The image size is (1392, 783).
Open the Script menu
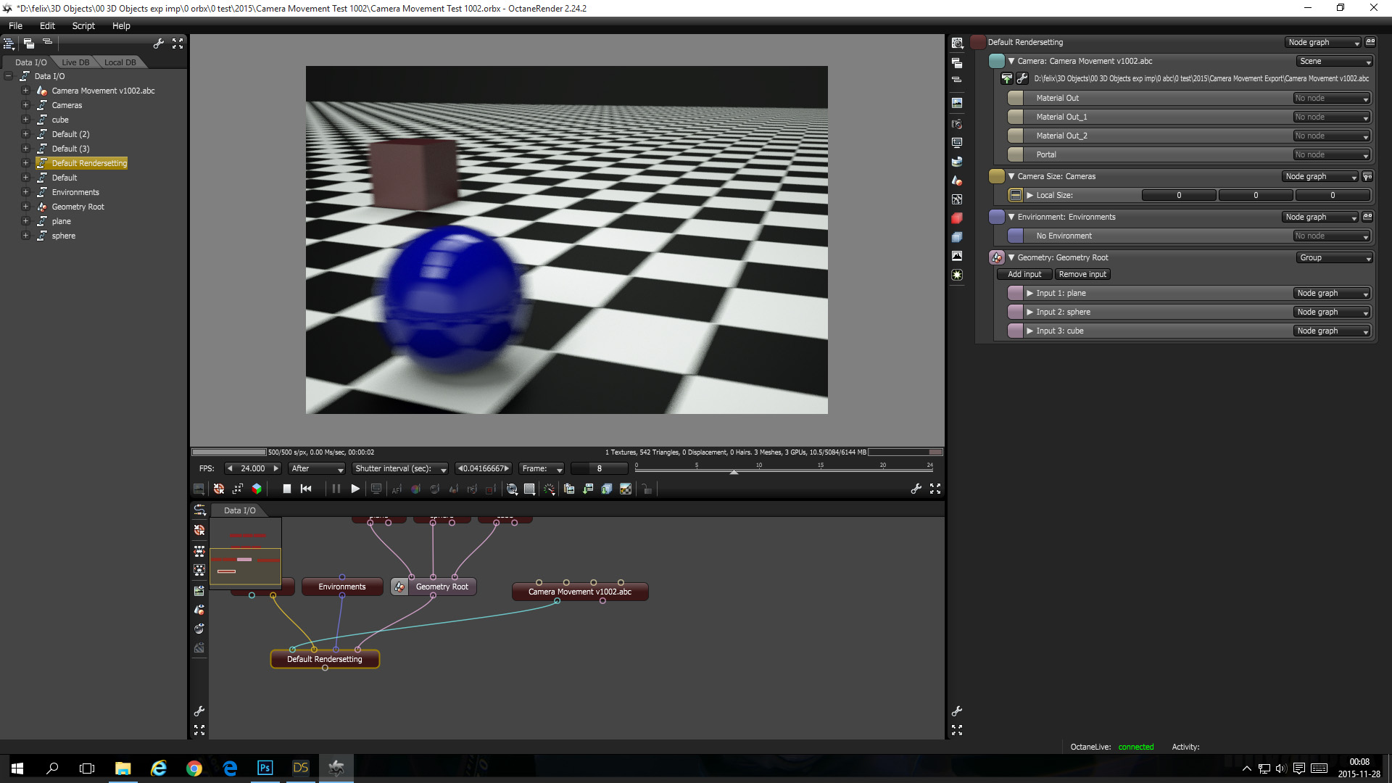(83, 25)
